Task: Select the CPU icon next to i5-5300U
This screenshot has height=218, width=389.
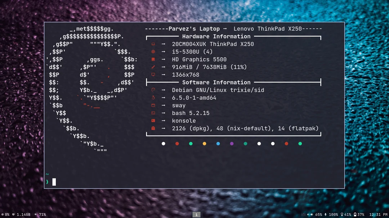Action: pyautogui.click(x=153, y=51)
